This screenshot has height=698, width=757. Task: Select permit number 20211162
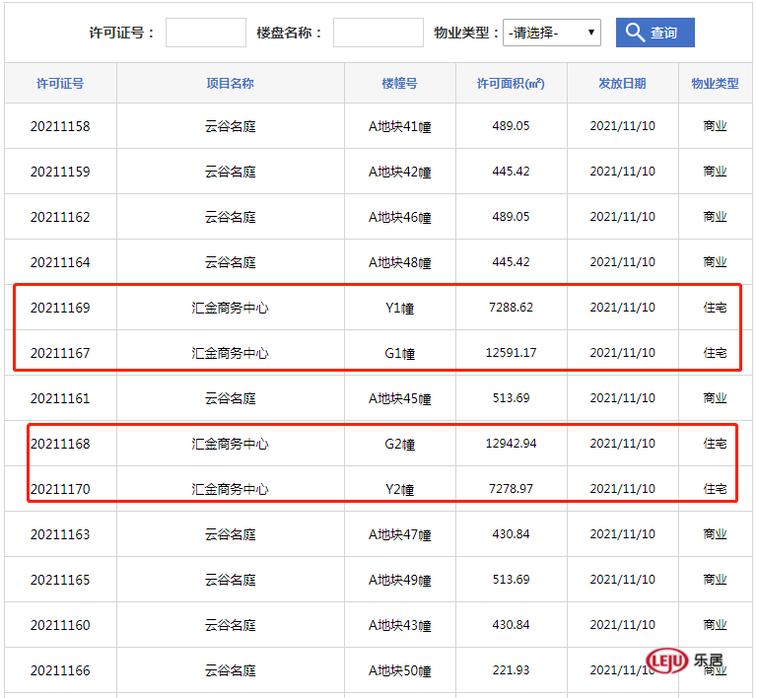click(x=60, y=217)
